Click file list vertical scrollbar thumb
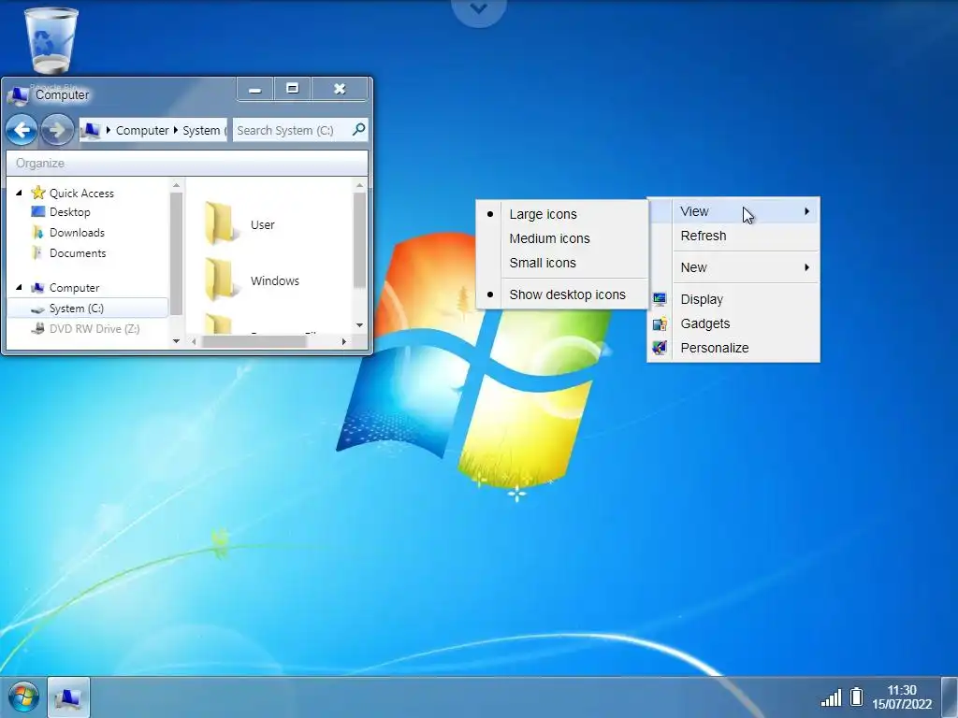Viewport: 958px width, 718px height. 359,240
